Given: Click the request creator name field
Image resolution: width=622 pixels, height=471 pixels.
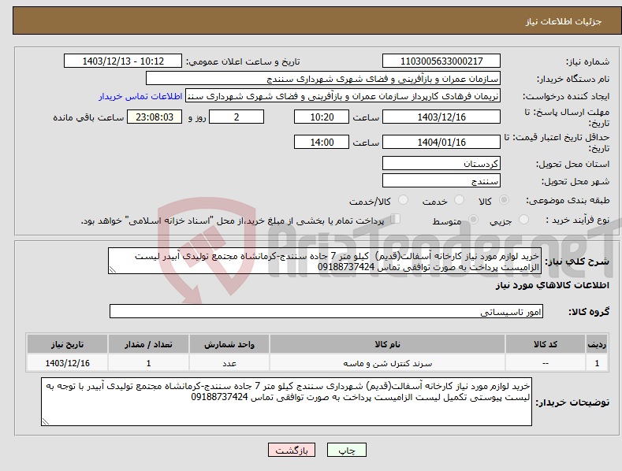Looking at the screenshot, I should [x=343, y=95].
